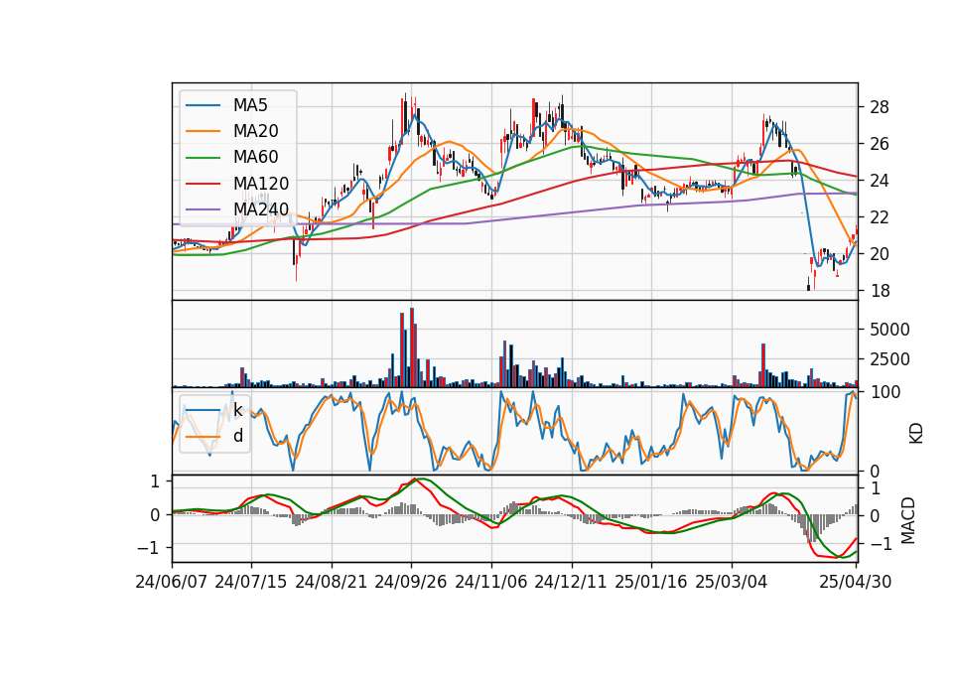953x685 pixels.
Task: Click the 24/06/07 date axis label
Action: pyautogui.click(x=172, y=582)
